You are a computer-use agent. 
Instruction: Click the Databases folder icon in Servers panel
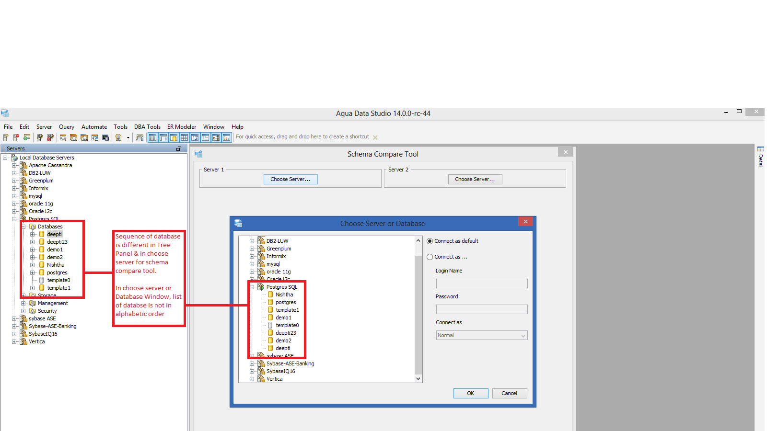pos(33,227)
